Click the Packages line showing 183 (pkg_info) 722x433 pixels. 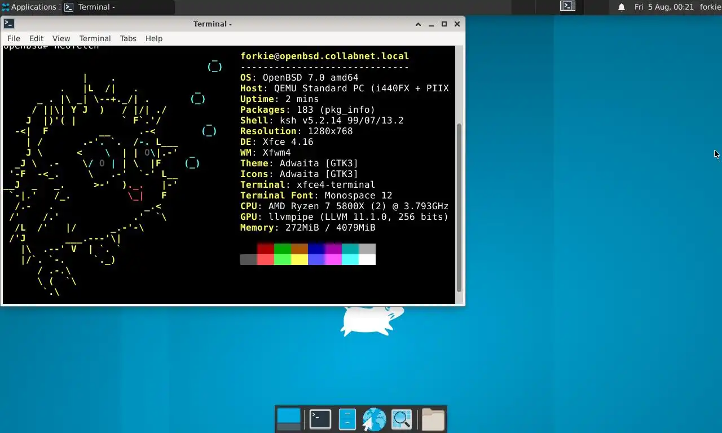click(308, 109)
